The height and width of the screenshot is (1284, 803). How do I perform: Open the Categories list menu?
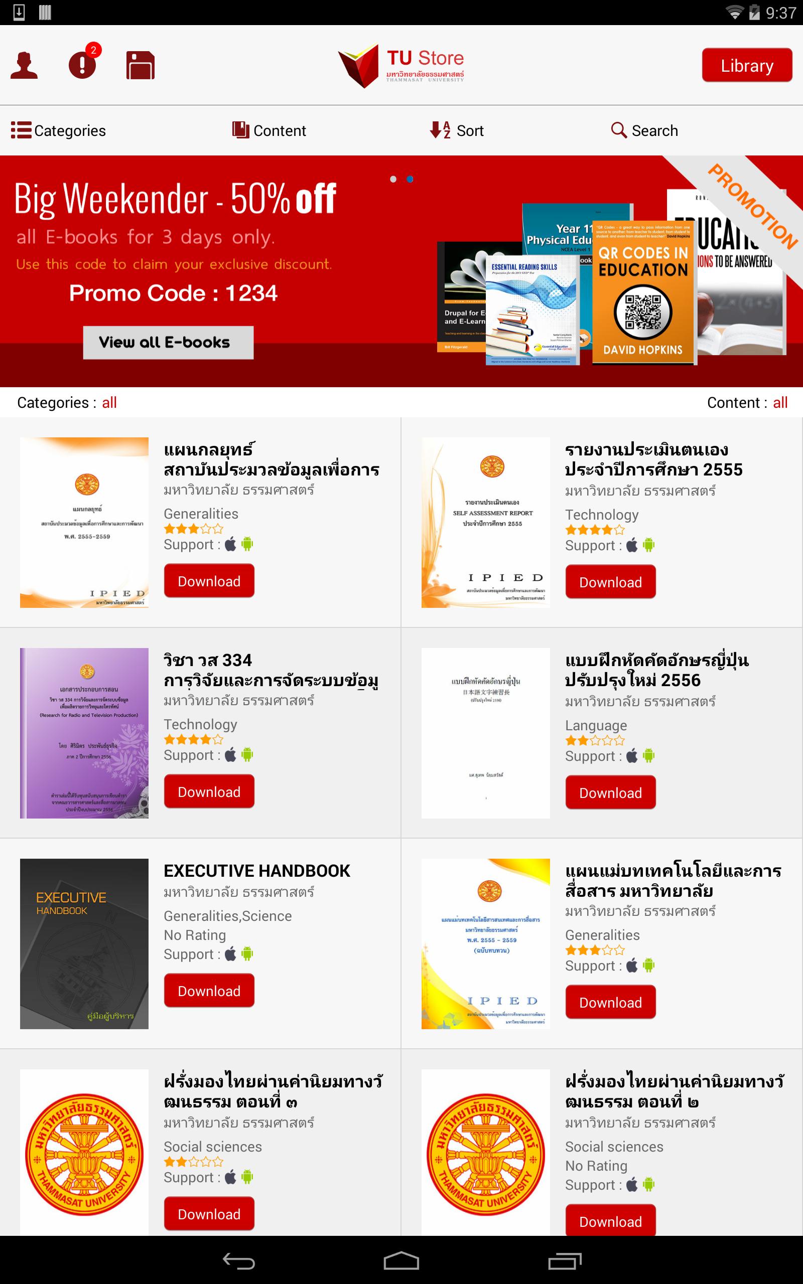[58, 130]
